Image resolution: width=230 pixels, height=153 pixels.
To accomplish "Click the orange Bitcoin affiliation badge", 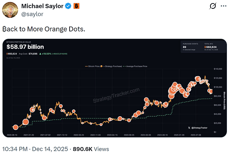I will 76,6.
